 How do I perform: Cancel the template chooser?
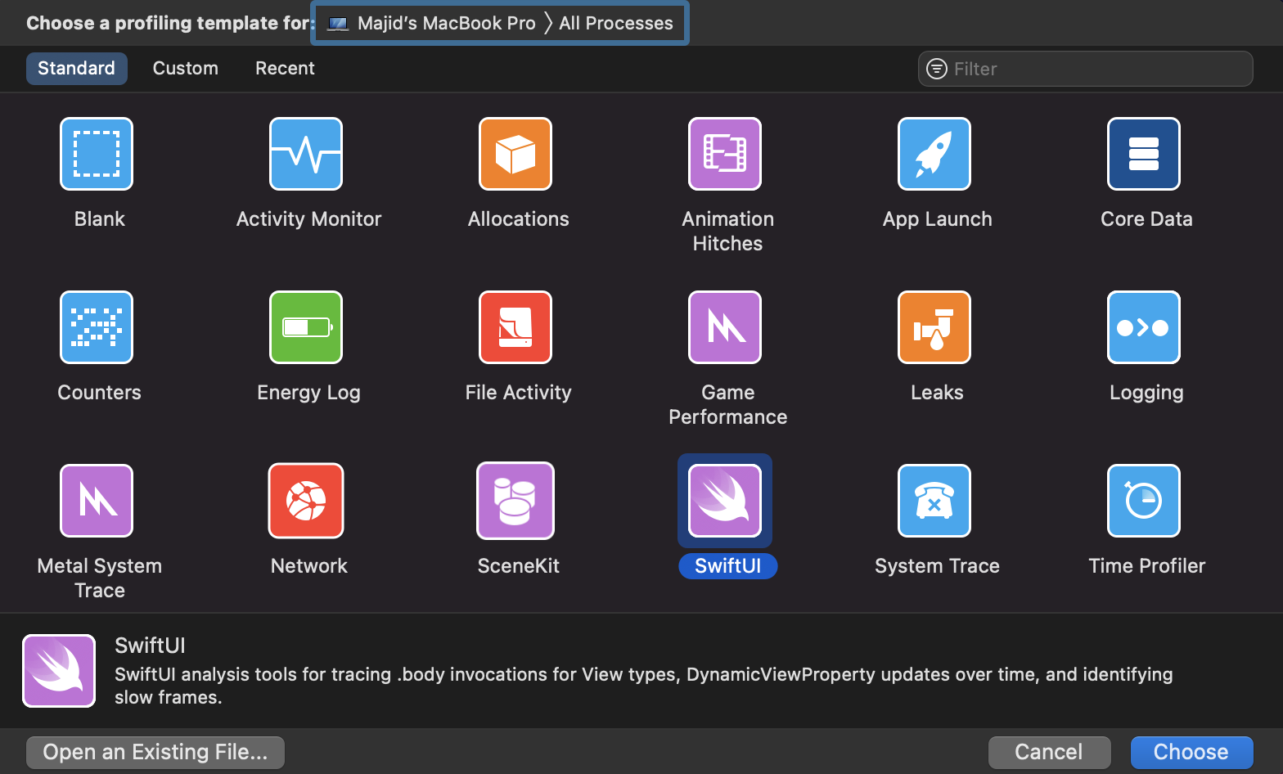[1049, 752]
